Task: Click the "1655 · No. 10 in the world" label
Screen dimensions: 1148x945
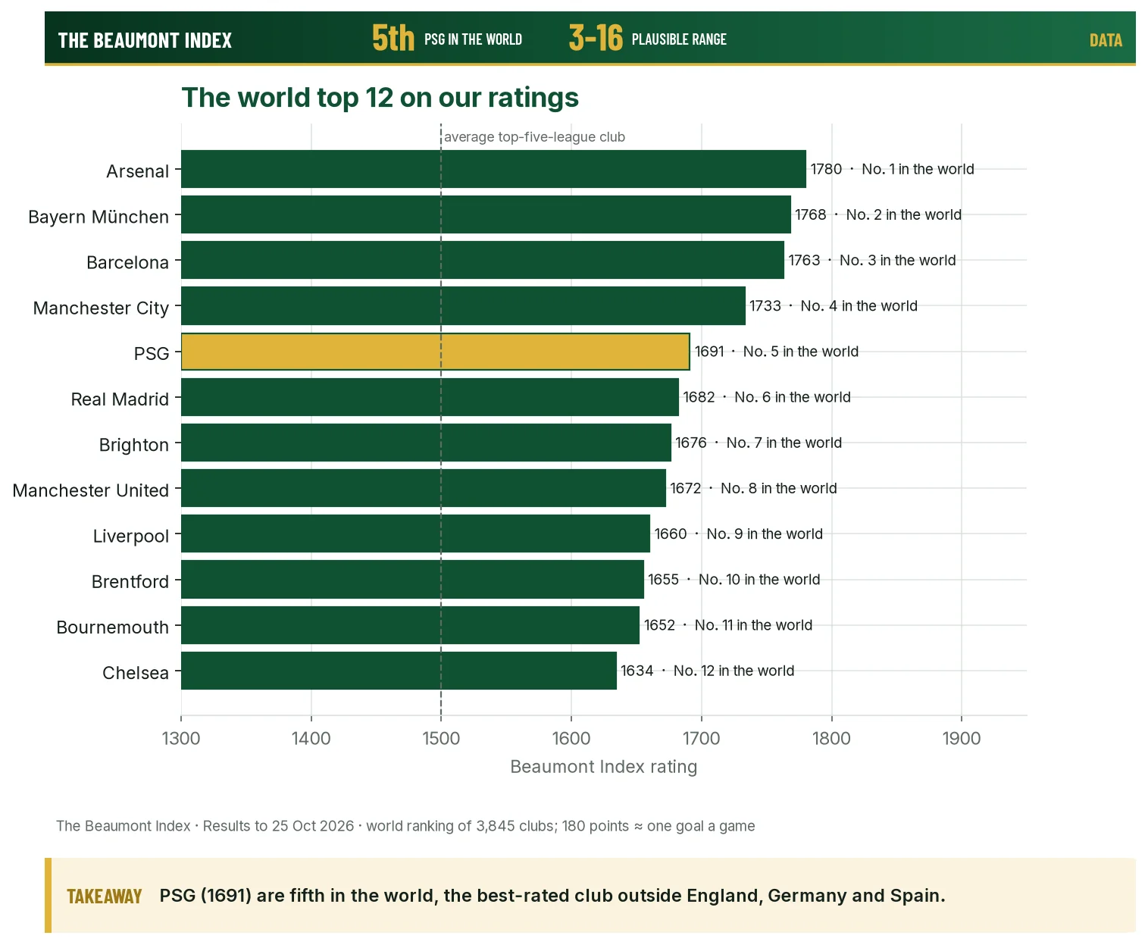Action: [734, 580]
